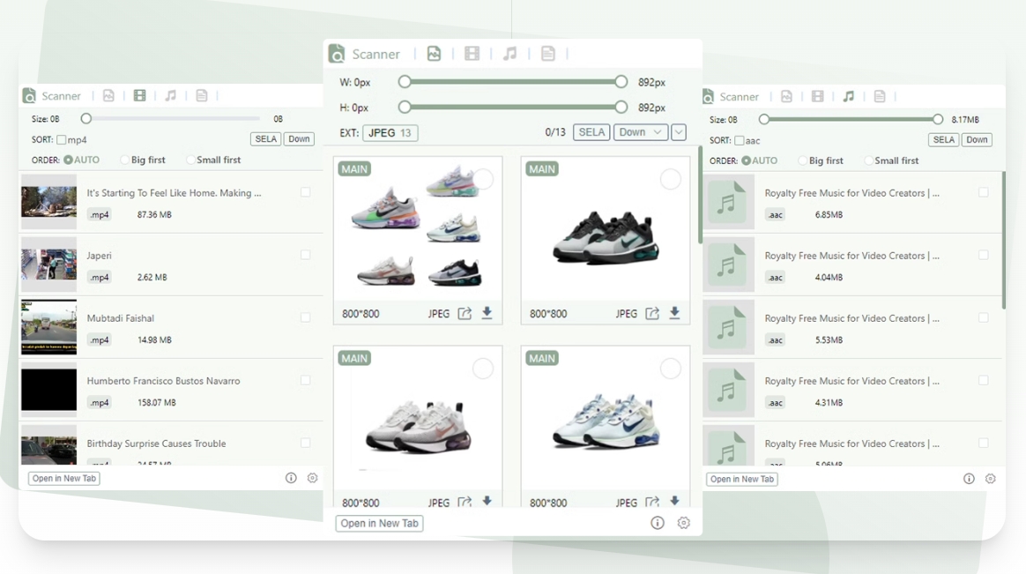Choose AUTO order in right panel

[746, 160]
